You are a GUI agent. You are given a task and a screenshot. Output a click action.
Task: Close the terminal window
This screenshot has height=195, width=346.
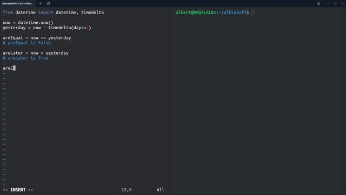coord(342,4)
